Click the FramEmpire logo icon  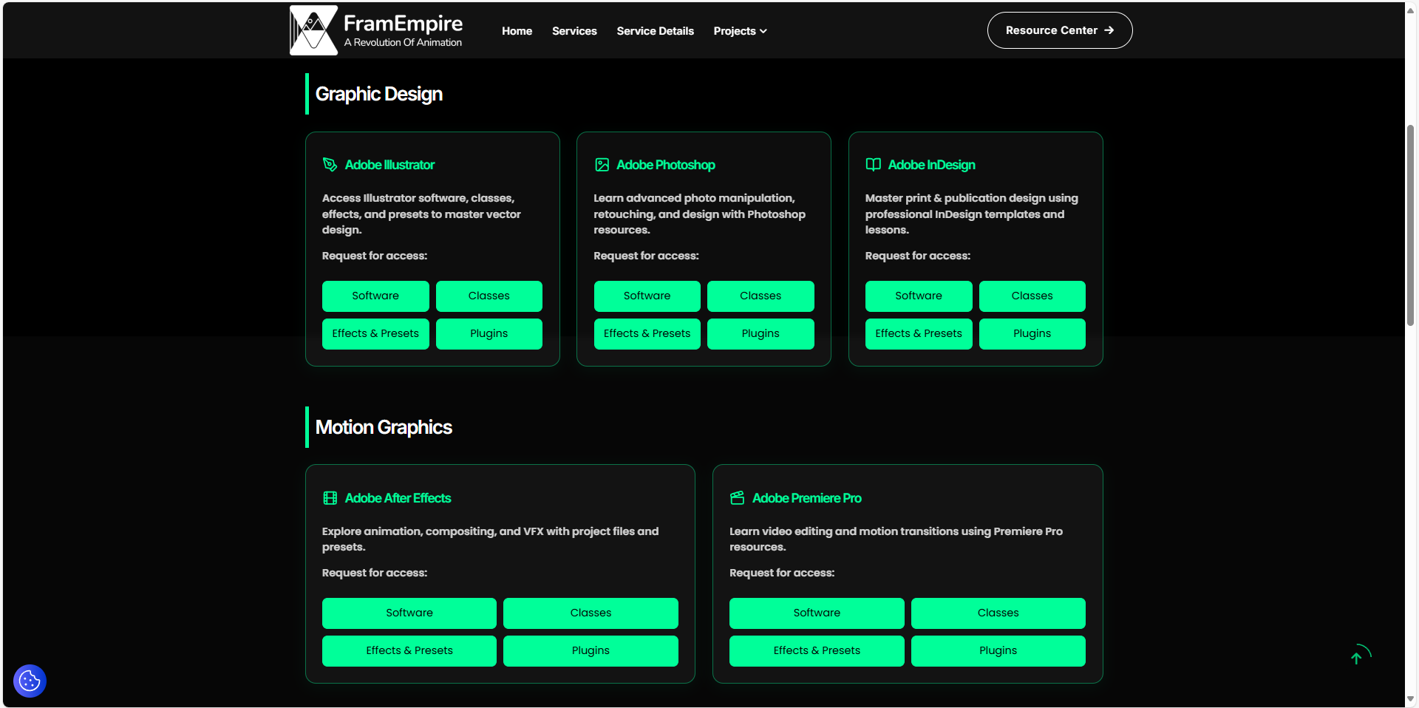(x=314, y=30)
